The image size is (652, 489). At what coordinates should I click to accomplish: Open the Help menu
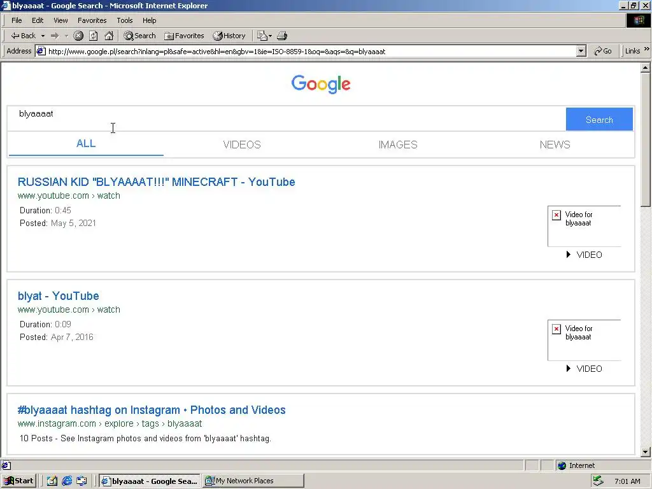click(x=149, y=20)
